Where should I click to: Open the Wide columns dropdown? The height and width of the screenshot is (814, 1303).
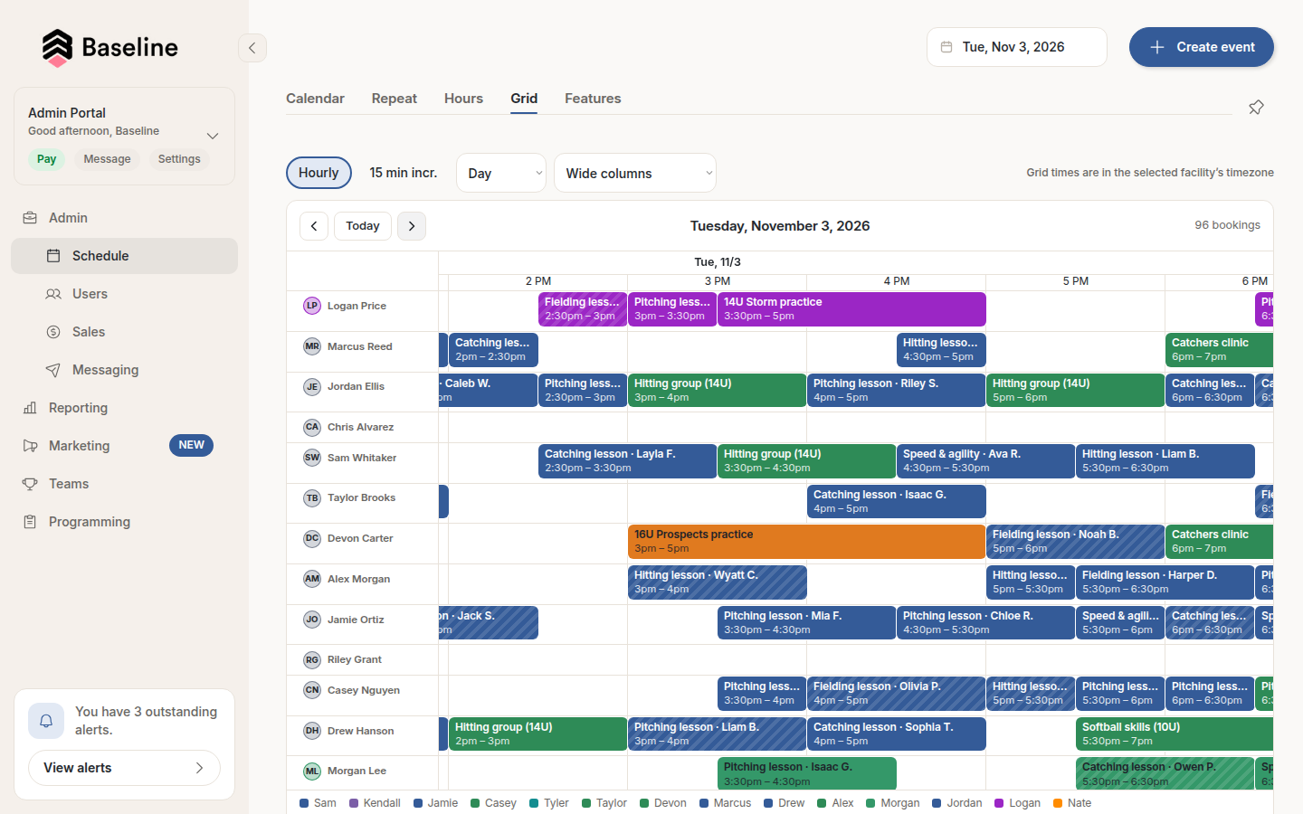coord(635,173)
